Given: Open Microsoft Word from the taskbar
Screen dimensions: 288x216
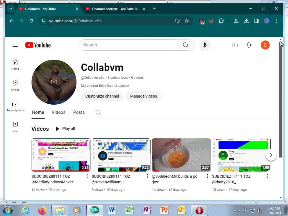Looking at the screenshot, I should [x=112, y=211].
